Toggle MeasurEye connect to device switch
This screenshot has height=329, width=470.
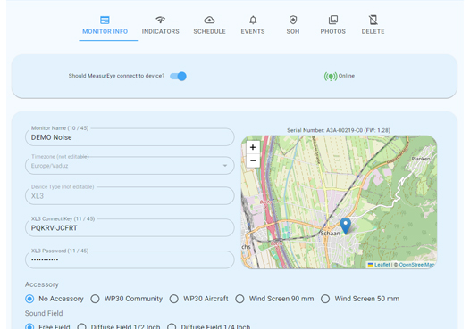point(178,77)
